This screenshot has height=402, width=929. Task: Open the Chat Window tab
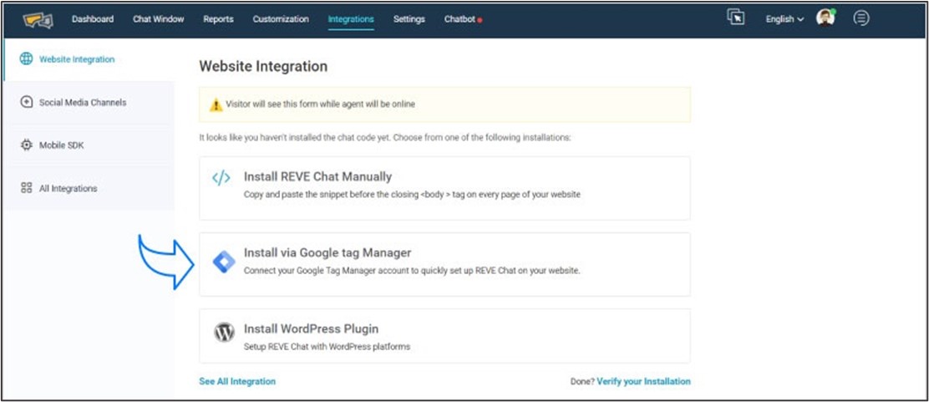[158, 19]
